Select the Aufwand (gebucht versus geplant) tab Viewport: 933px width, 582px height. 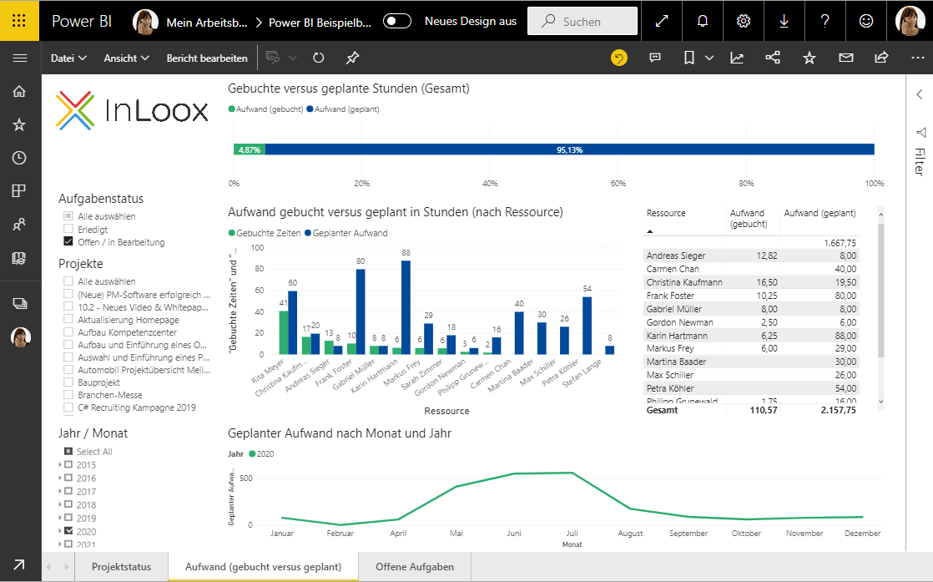point(263,566)
